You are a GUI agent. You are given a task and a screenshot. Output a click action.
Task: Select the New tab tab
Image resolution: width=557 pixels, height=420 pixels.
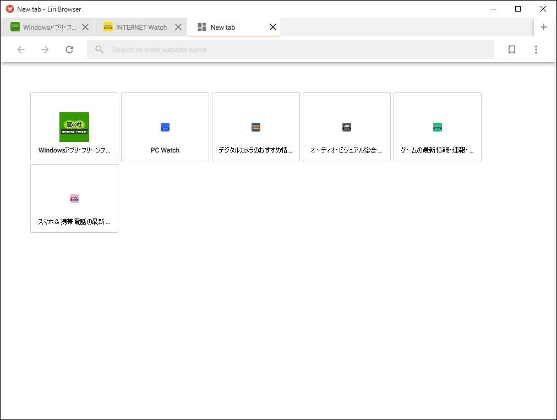[233, 27]
